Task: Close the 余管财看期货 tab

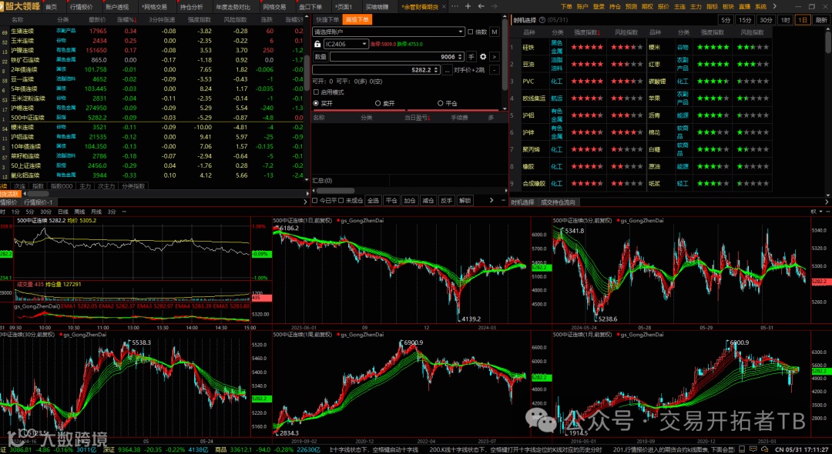Action: point(444,7)
